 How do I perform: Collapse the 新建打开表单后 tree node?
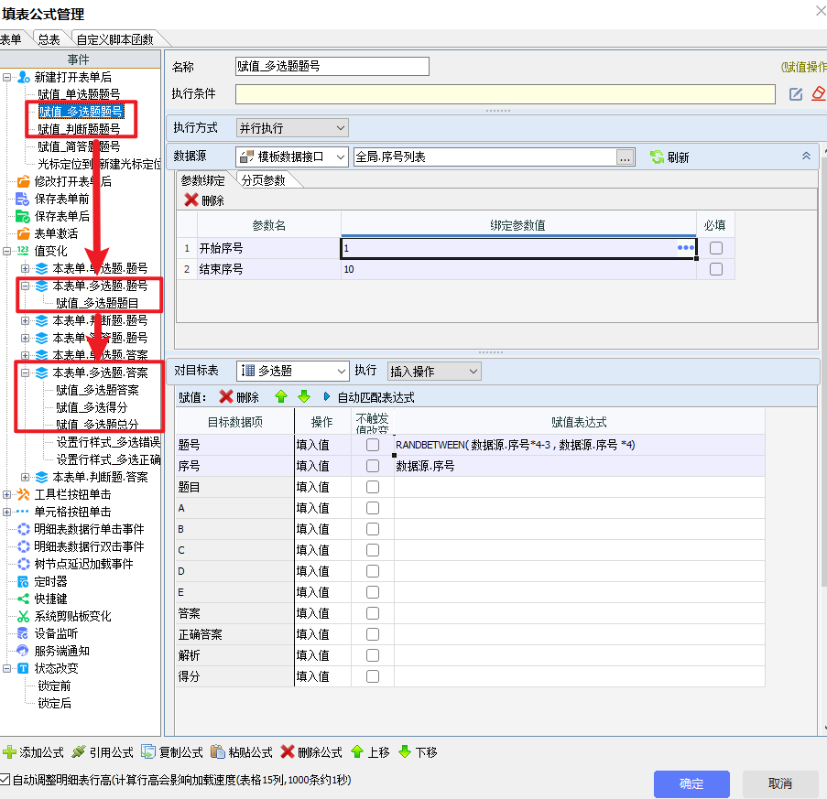(x=6, y=78)
